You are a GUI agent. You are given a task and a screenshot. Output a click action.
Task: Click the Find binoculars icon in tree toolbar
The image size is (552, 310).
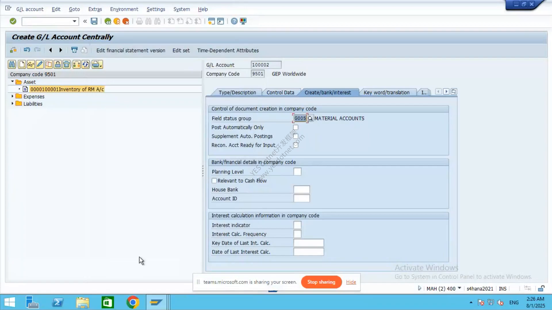pos(12,64)
